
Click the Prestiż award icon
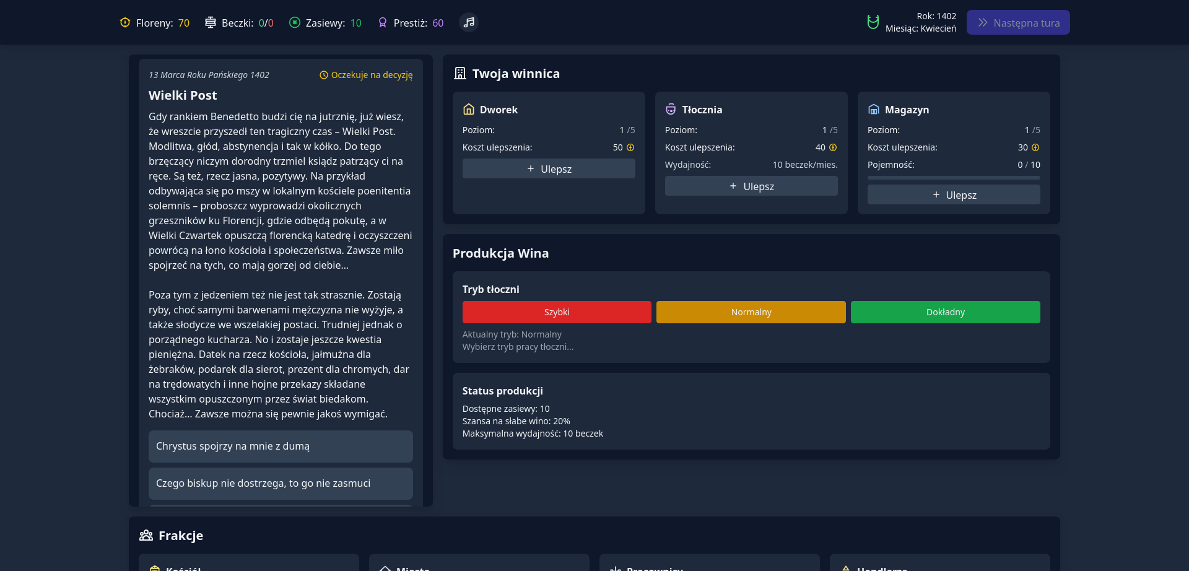[x=383, y=23]
